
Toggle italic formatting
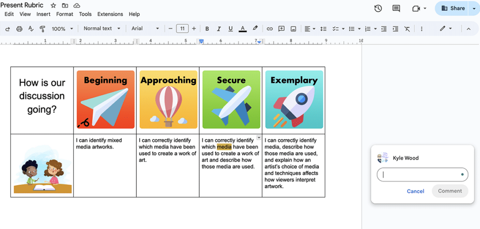point(219,29)
